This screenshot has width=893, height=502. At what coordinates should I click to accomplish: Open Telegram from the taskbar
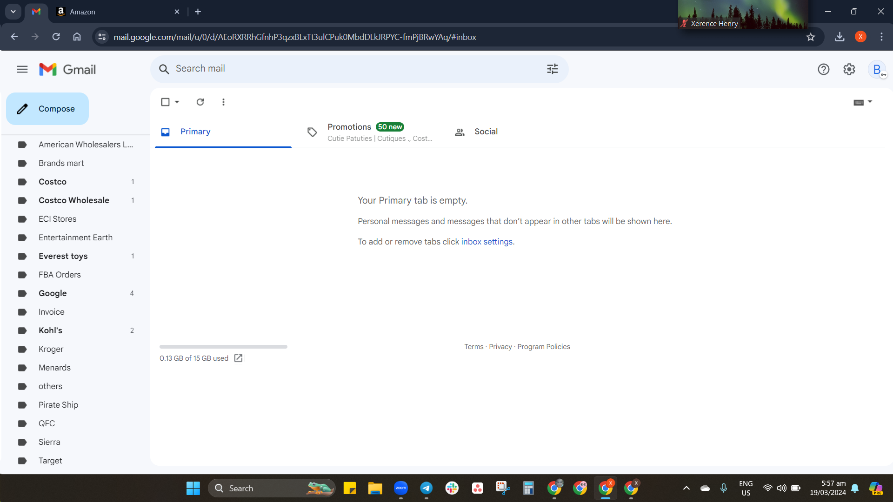pyautogui.click(x=426, y=488)
